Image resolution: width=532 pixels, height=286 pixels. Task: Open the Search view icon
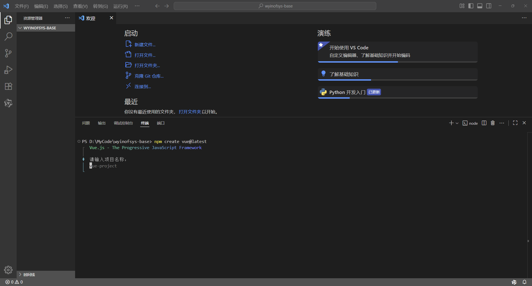(x=8, y=36)
